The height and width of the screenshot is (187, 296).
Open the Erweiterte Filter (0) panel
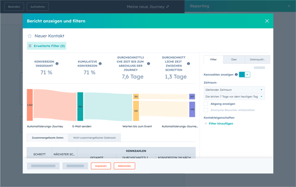pos(46,46)
